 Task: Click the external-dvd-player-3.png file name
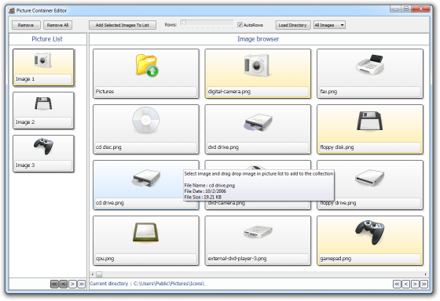[x=237, y=259]
